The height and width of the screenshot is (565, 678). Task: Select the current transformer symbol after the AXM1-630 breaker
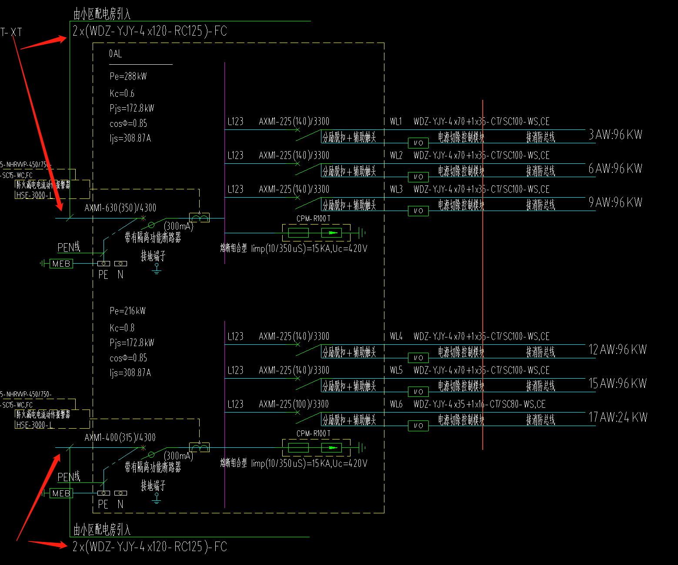[x=199, y=218]
